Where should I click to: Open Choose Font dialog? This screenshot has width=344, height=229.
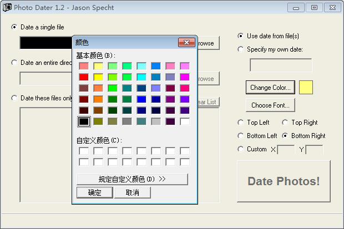pos(270,105)
